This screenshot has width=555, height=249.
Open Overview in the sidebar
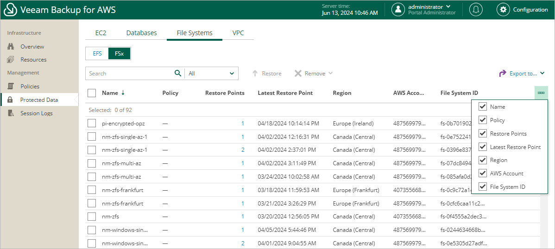32,47
